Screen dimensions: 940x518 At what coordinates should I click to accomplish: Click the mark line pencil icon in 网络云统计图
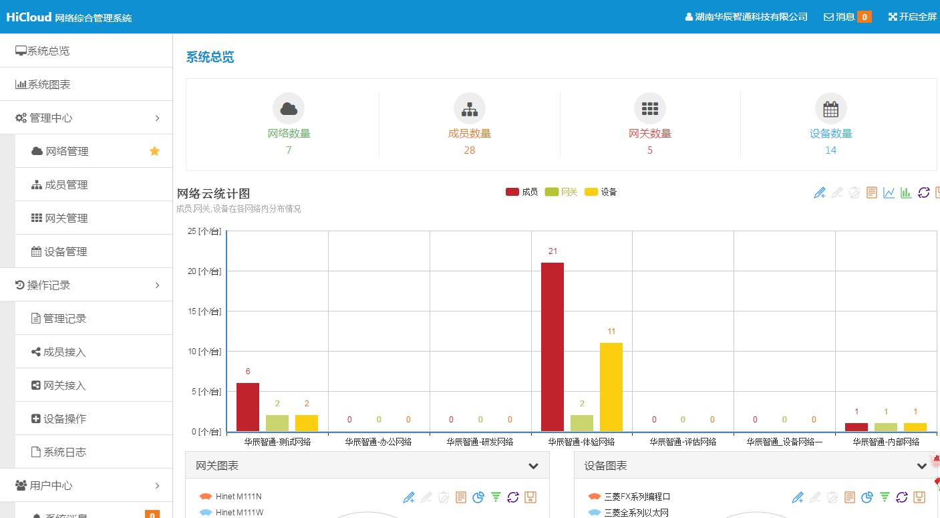pyautogui.click(x=820, y=192)
